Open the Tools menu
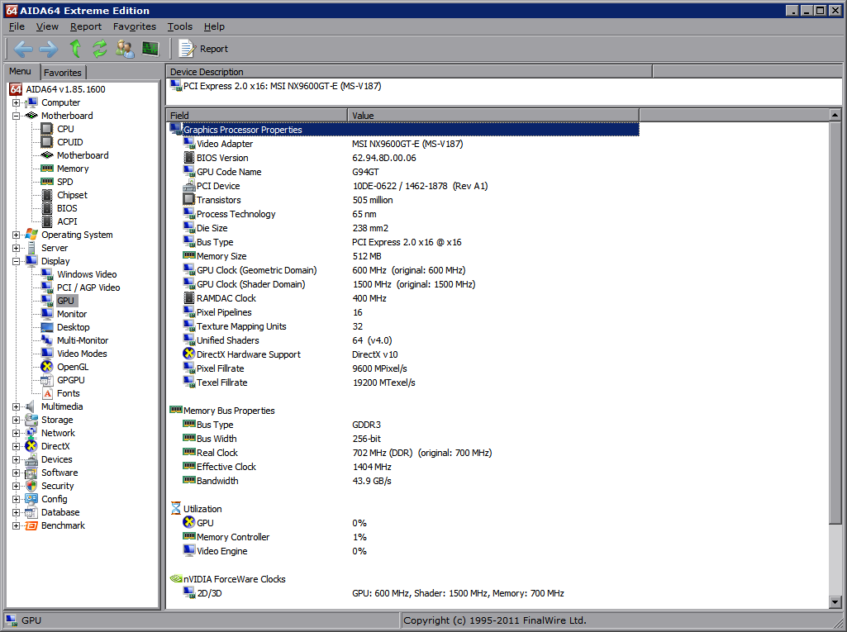The height and width of the screenshot is (632, 847). point(179,26)
